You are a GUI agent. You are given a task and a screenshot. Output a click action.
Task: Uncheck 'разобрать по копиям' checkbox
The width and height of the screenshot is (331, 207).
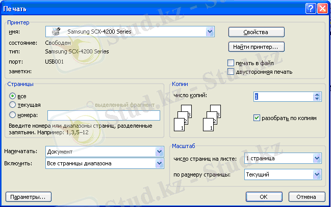pyautogui.click(x=257, y=117)
